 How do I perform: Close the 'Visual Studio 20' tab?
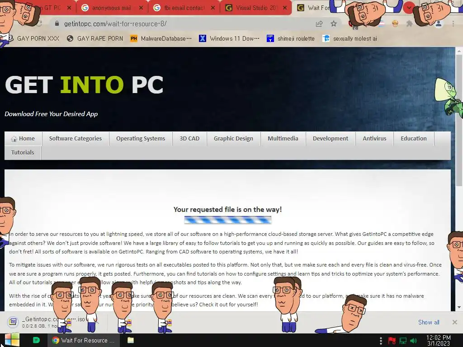pos(285,8)
